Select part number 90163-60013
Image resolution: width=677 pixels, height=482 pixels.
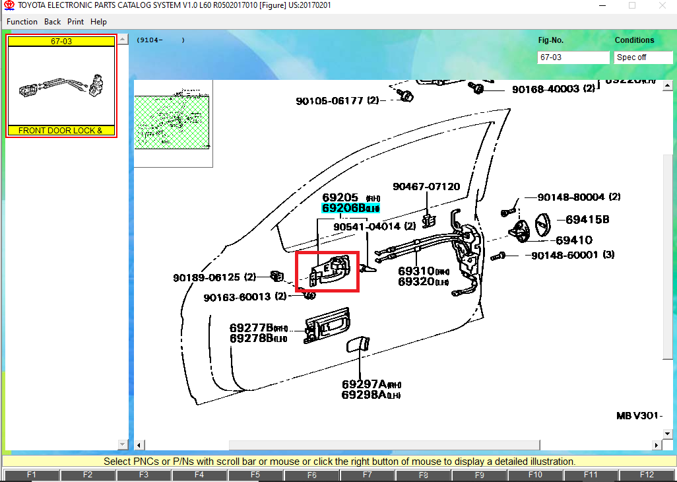click(245, 297)
